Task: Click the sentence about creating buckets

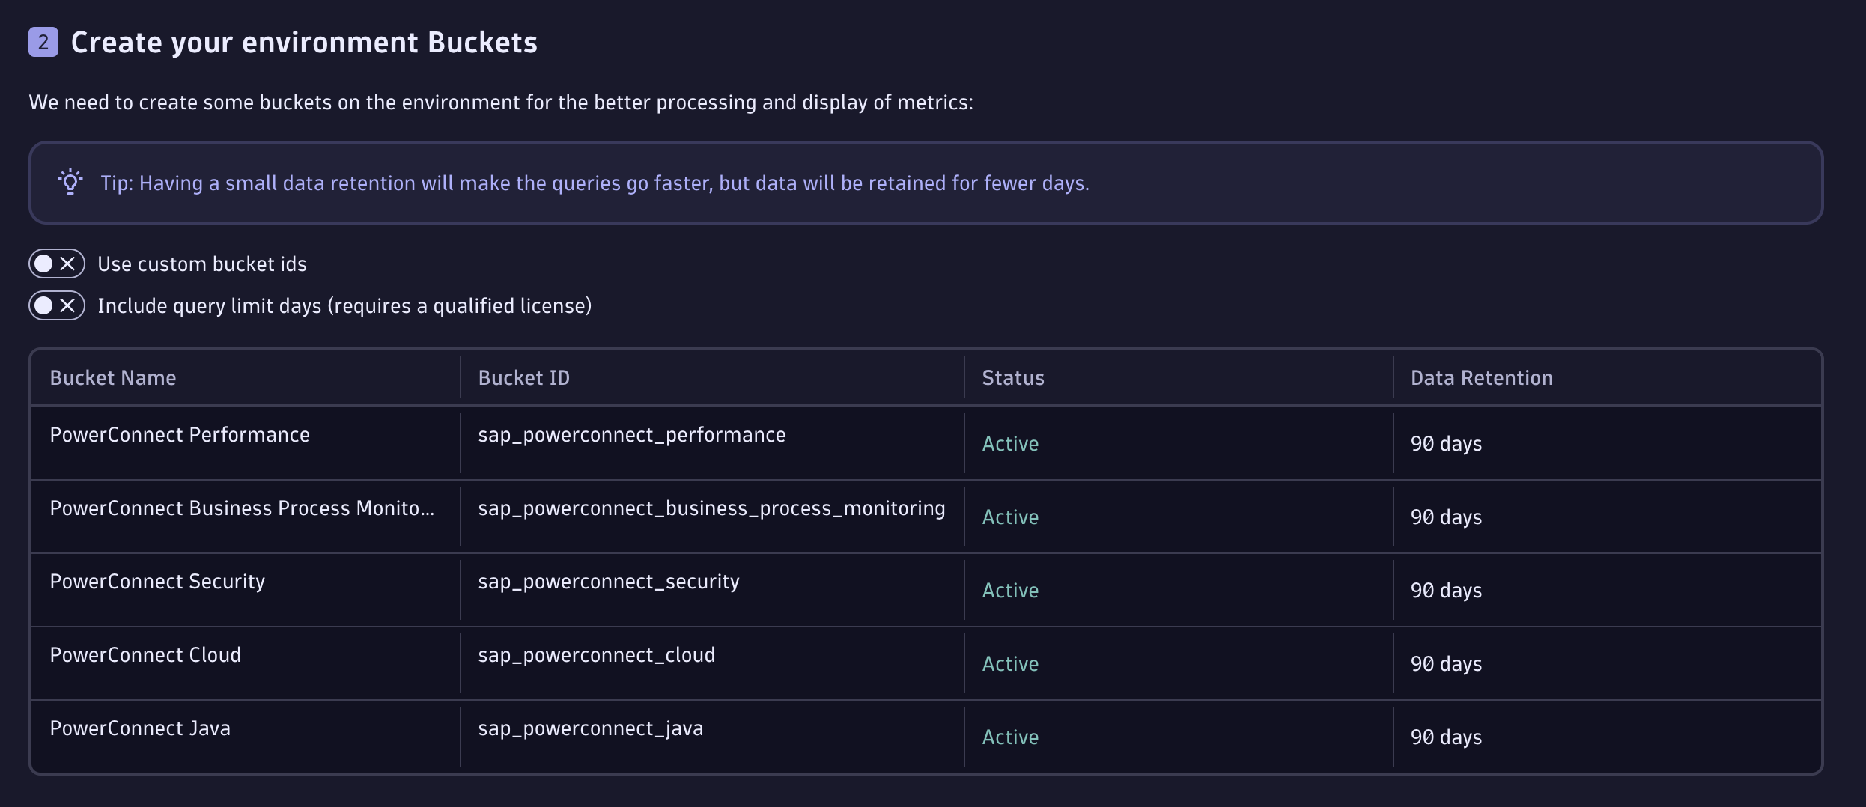Action: coord(501,103)
